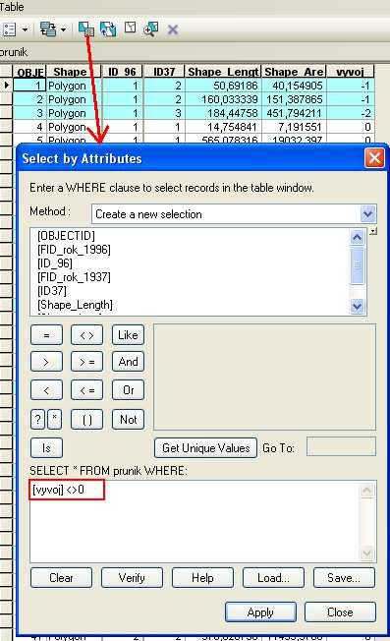
Task: Click the Not operator button
Action: point(128,420)
